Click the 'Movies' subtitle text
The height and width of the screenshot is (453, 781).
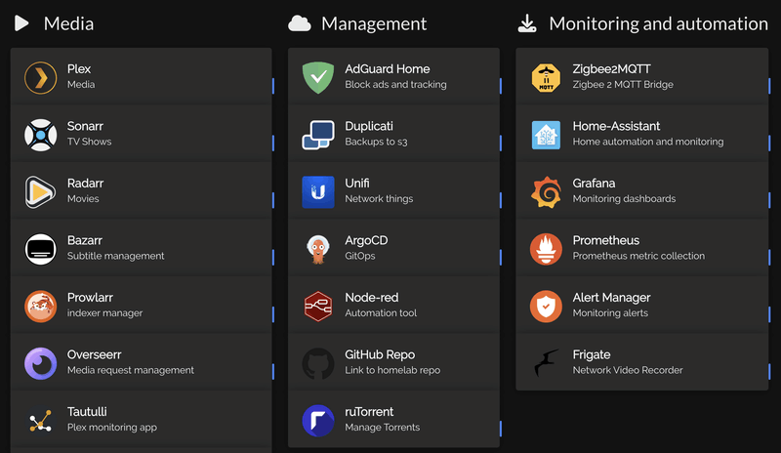(x=83, y=199)
